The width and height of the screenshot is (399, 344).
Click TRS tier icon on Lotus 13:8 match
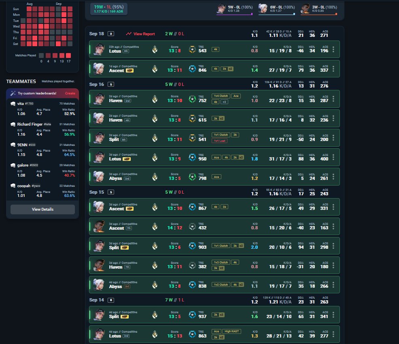(192, 49)
